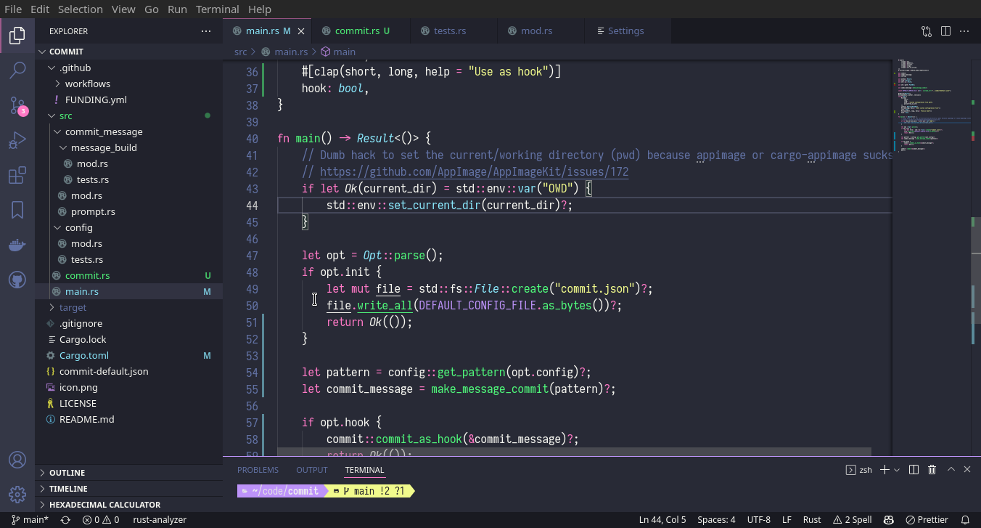Open the Accounts menu icon

[x=17, y=460]
